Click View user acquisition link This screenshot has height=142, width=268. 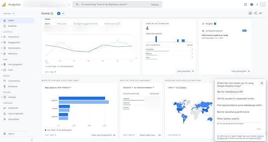pos(103,135)
